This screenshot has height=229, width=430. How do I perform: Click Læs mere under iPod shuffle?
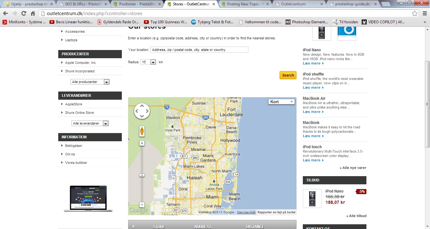[x=313, y=87]
